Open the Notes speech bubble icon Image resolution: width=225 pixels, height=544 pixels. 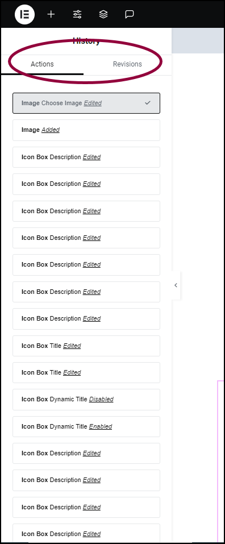coord(130,14)
